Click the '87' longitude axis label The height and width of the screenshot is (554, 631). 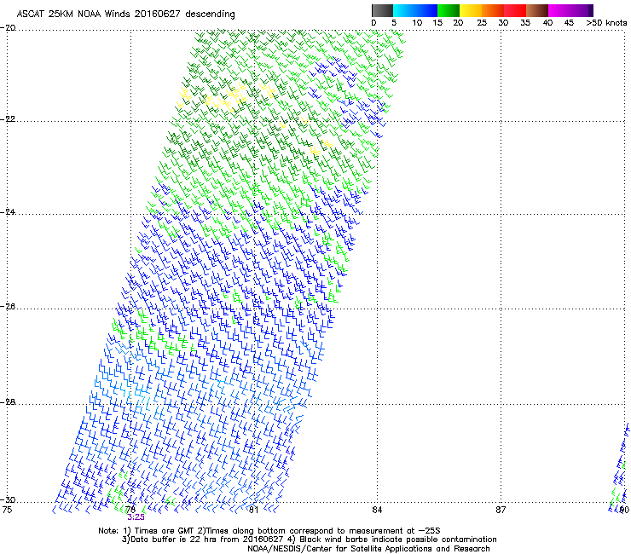(501, 510)
